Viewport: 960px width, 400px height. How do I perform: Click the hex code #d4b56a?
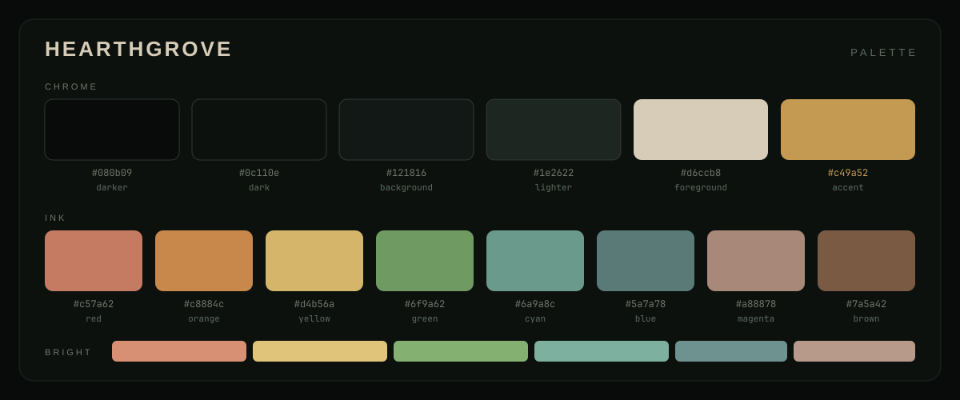coord(314,304)
